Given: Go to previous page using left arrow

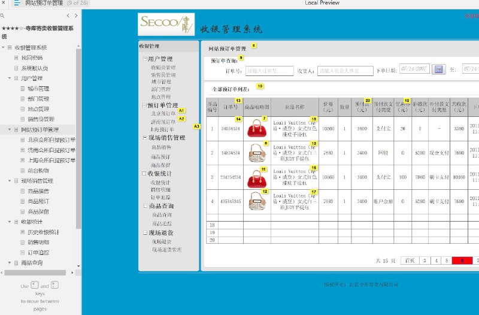Looking at the screenshot, I should pos(68,16).
